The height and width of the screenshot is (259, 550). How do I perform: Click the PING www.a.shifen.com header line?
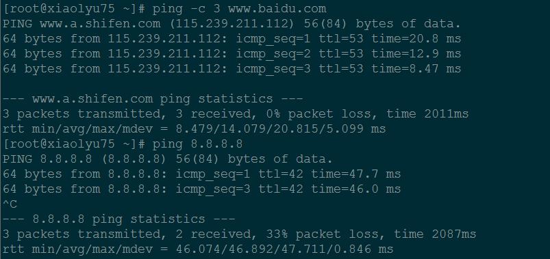232,24
